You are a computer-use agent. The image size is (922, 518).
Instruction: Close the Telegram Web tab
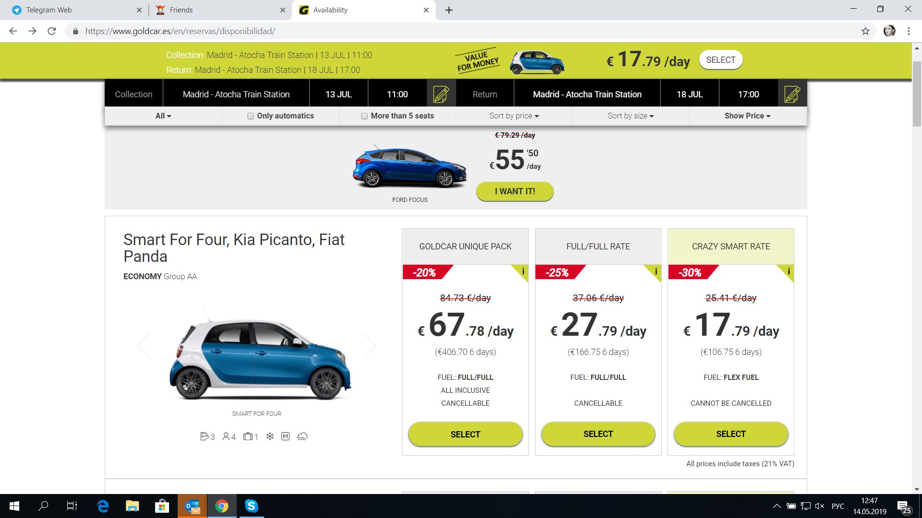click(139, 10)
